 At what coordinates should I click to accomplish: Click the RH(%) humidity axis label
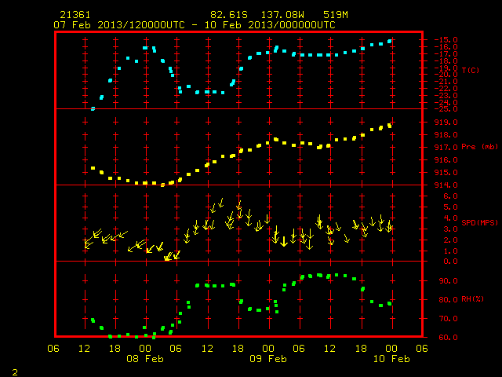coord(472,299)
